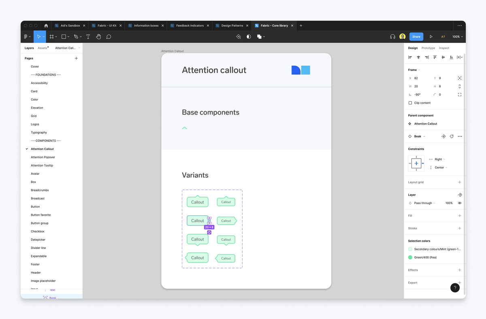Open vertical constraint Center dropdown
The width and height of the screenshot is (486, 319).
pos(441,168)
